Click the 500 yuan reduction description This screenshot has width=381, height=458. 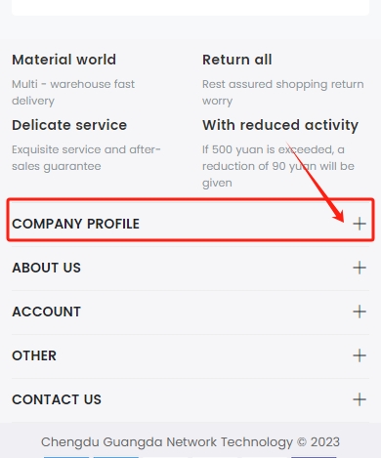[x=278, y=166]
